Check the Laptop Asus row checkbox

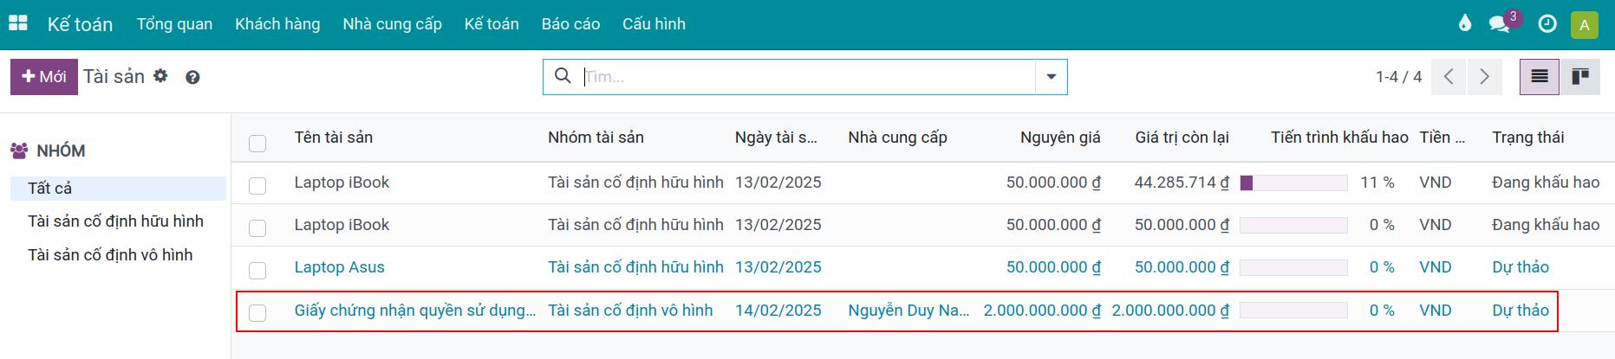click(257, 270)
